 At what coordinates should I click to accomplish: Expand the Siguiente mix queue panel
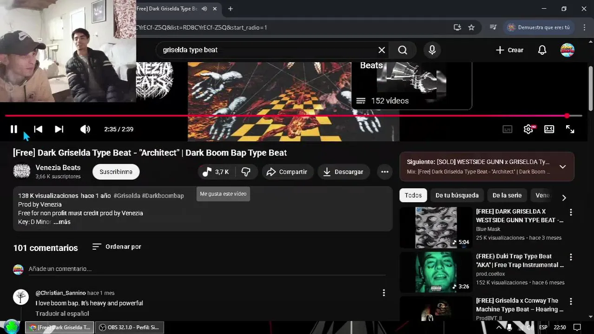pyautogui.click(x=562, y=167)
